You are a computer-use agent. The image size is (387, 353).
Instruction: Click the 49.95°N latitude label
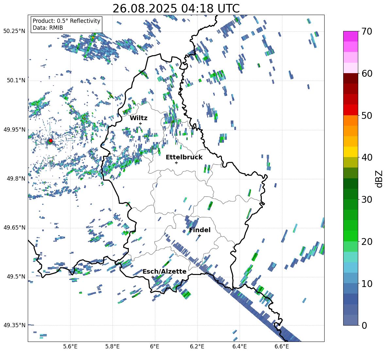(x=14, y=130)
